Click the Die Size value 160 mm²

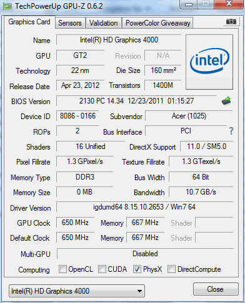pos(163,70)
